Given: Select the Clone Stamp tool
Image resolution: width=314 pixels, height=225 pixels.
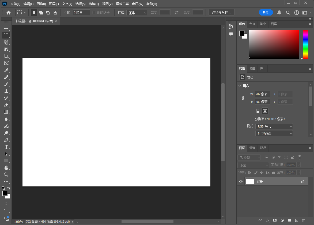Looking at the screenshot, I should click(x=7, y=91).
